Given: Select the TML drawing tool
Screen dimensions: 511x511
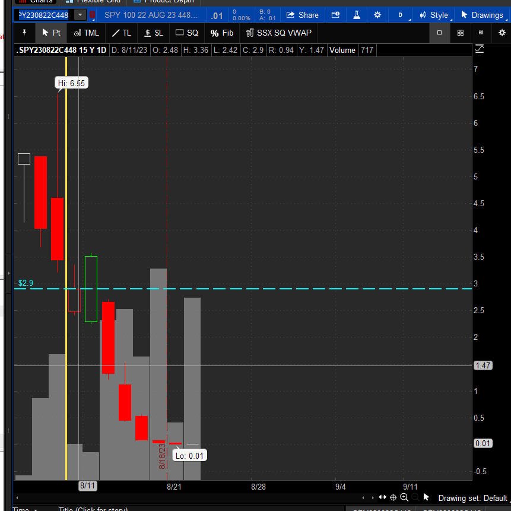Looking at the screenshot, I should click(x=87, y=33).
